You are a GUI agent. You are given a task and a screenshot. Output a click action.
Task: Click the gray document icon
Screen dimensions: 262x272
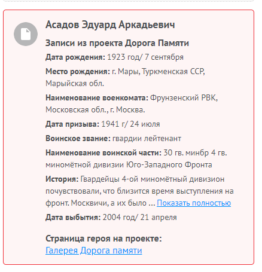pyautogui.click(x=26, y=34)
